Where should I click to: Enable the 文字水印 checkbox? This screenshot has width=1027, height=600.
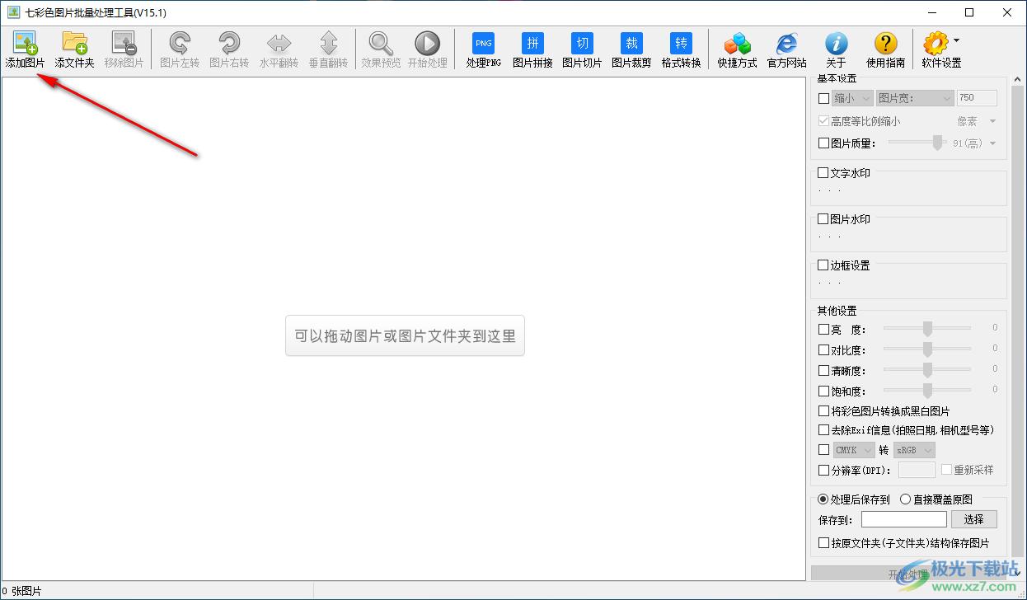[823, 173]
